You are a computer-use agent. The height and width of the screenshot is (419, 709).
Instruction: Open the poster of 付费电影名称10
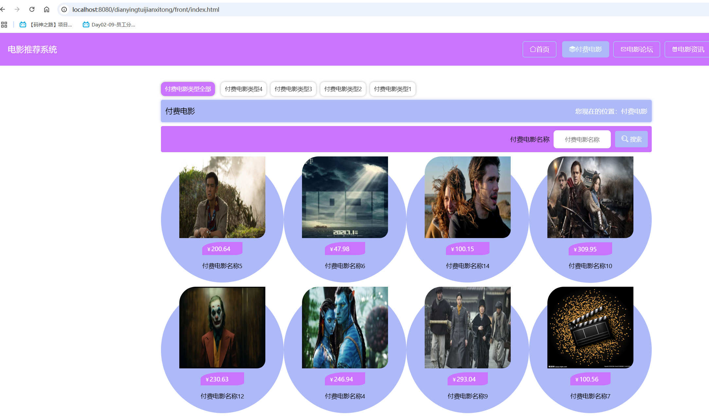point(590,197)
